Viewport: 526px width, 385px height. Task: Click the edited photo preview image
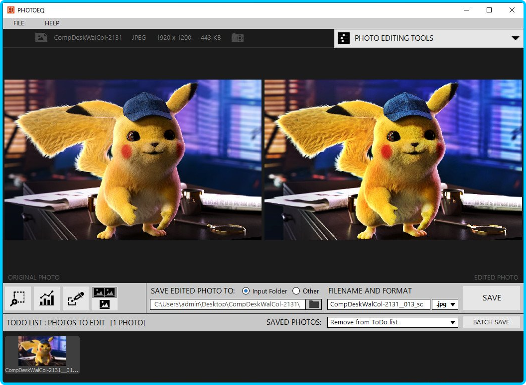point(393,160)
